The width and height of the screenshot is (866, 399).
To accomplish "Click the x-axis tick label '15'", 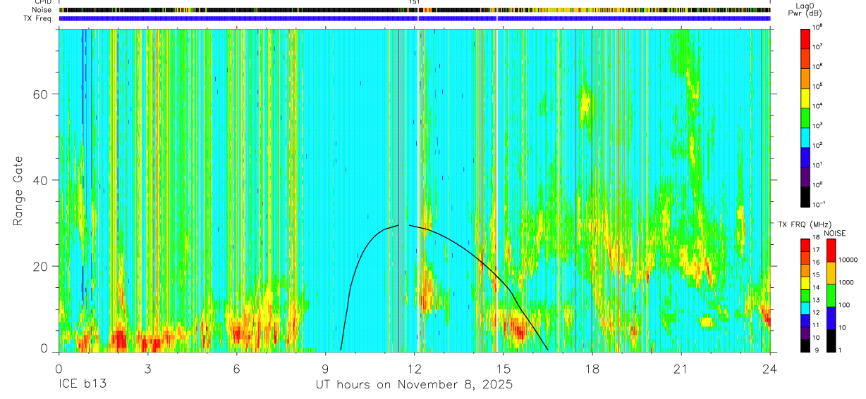I will point(504,369).
